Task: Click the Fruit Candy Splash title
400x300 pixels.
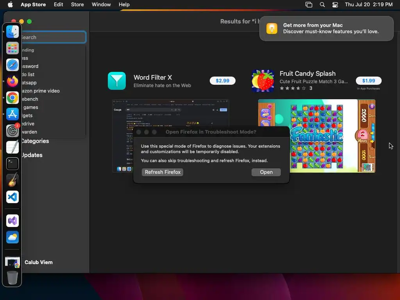Action: coord(307,73)
